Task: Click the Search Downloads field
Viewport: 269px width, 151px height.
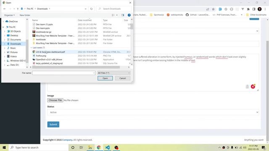Action: [114, 9]
